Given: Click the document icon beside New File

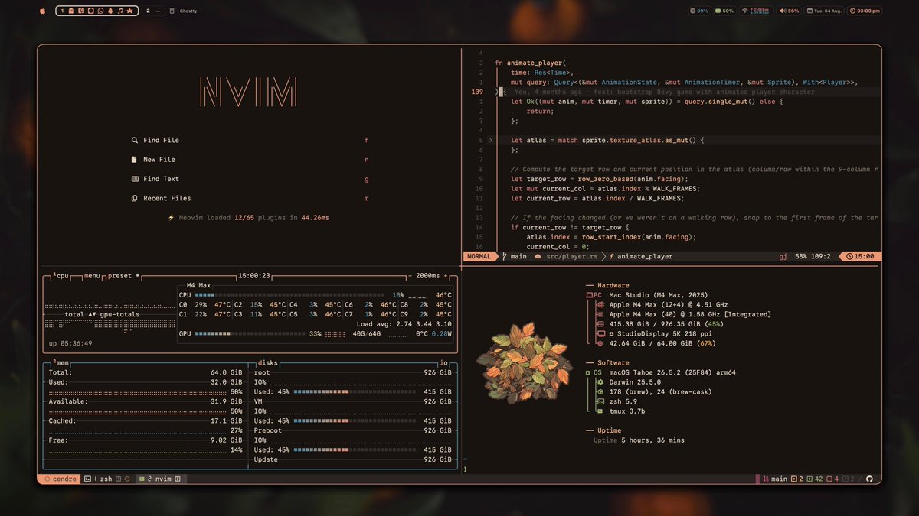Looking at the screenshot, I should (135, 159).
